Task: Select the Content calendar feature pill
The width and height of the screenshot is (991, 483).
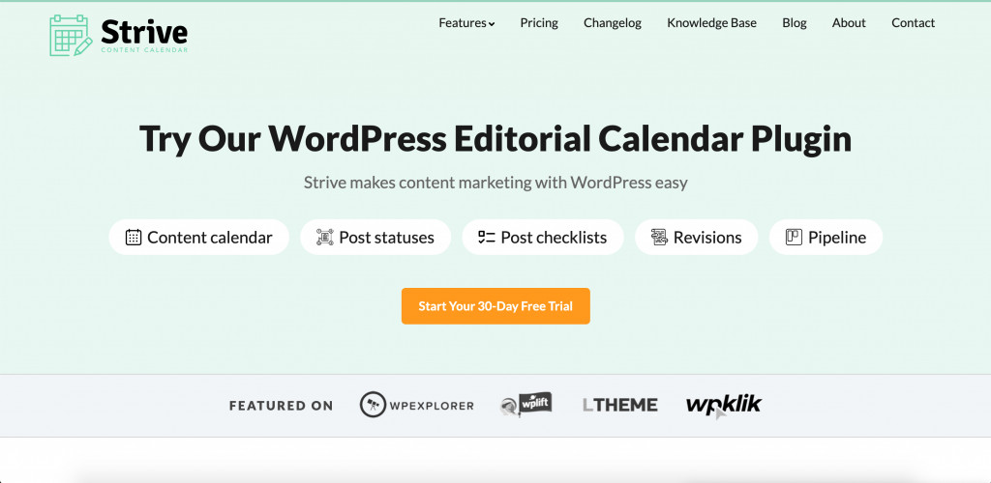Action: 199,237
